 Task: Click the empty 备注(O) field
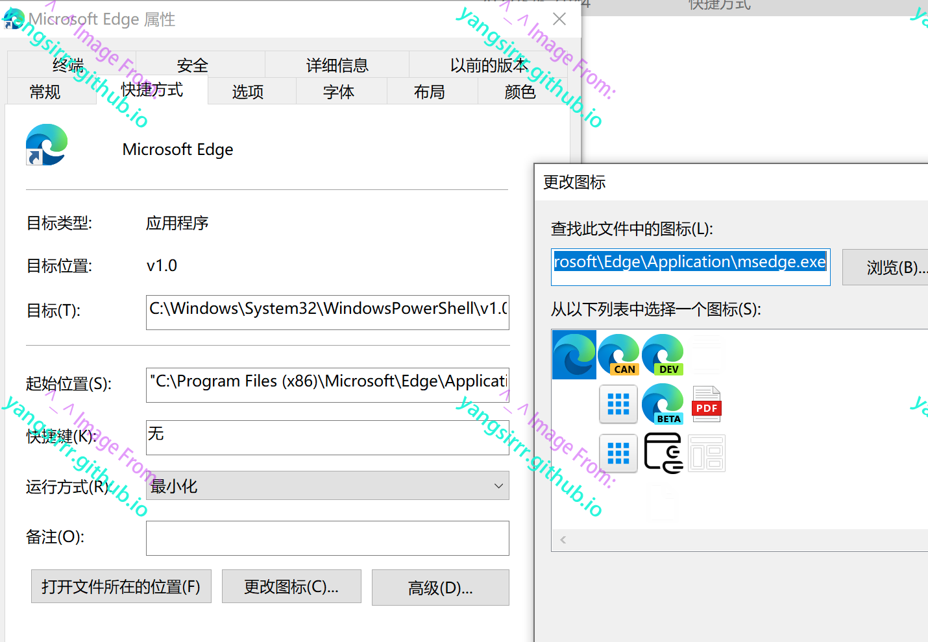point(328,538)
